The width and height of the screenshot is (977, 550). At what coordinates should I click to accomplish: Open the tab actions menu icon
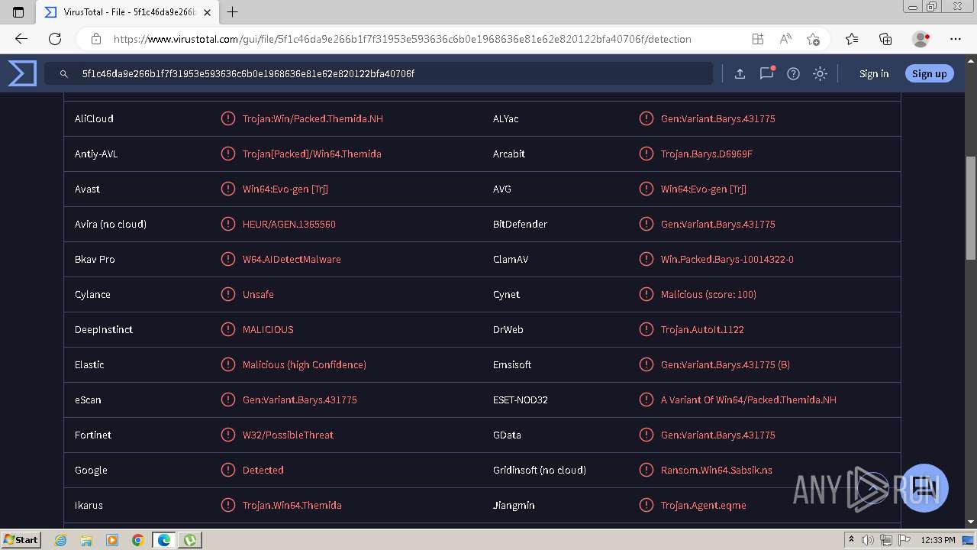point(18,12)
